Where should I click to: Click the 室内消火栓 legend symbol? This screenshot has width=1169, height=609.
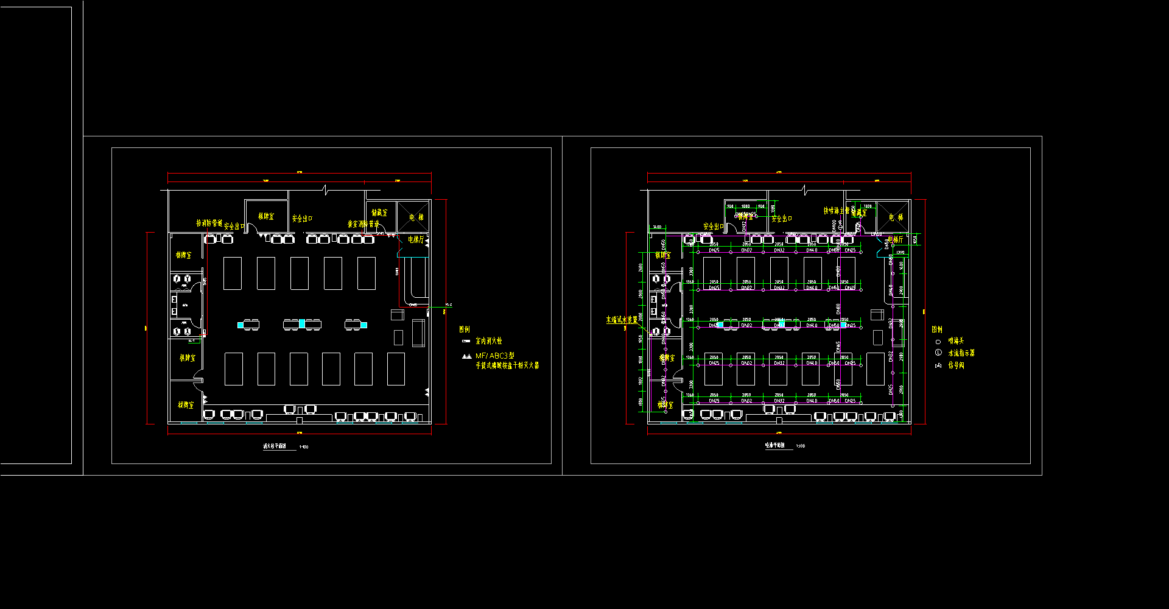click(466, 341)
